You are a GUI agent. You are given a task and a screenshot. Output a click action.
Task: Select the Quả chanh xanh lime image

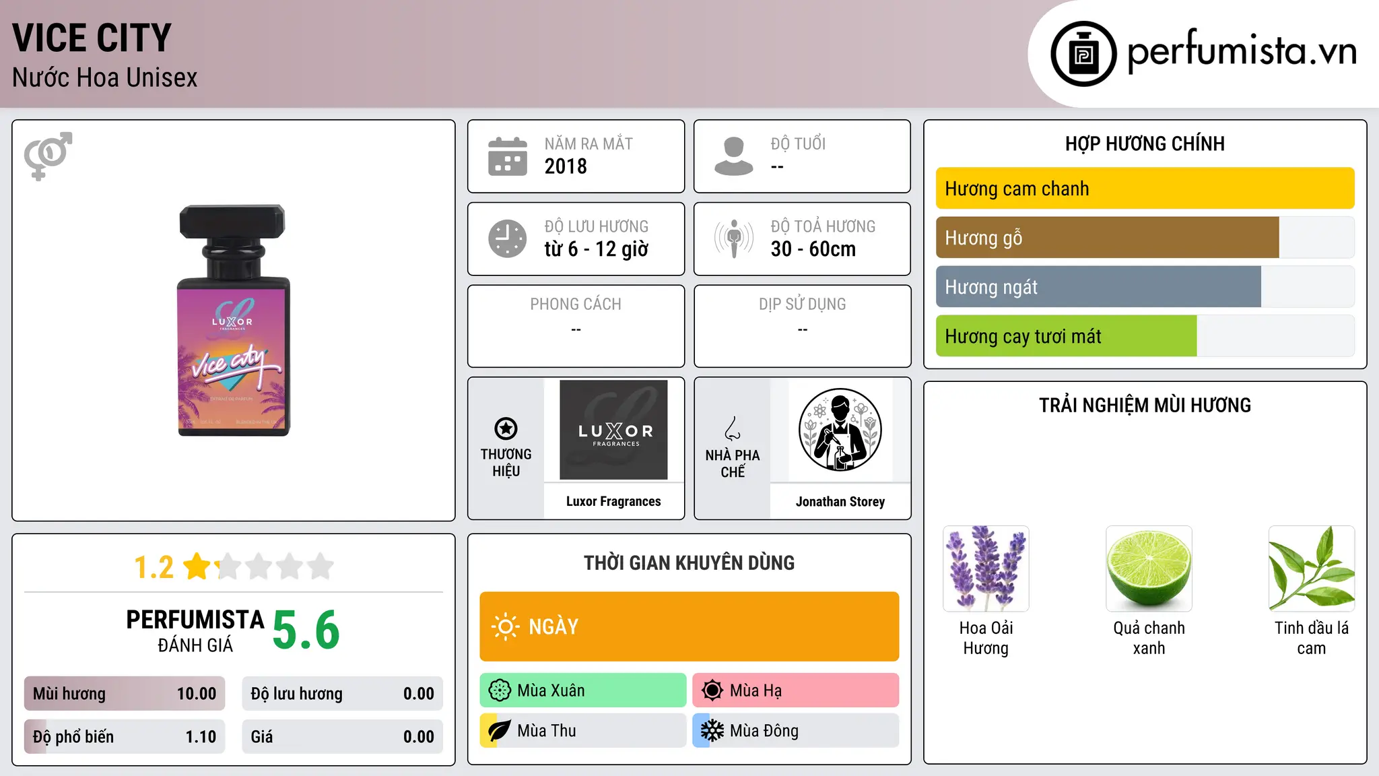[1149, 569]
